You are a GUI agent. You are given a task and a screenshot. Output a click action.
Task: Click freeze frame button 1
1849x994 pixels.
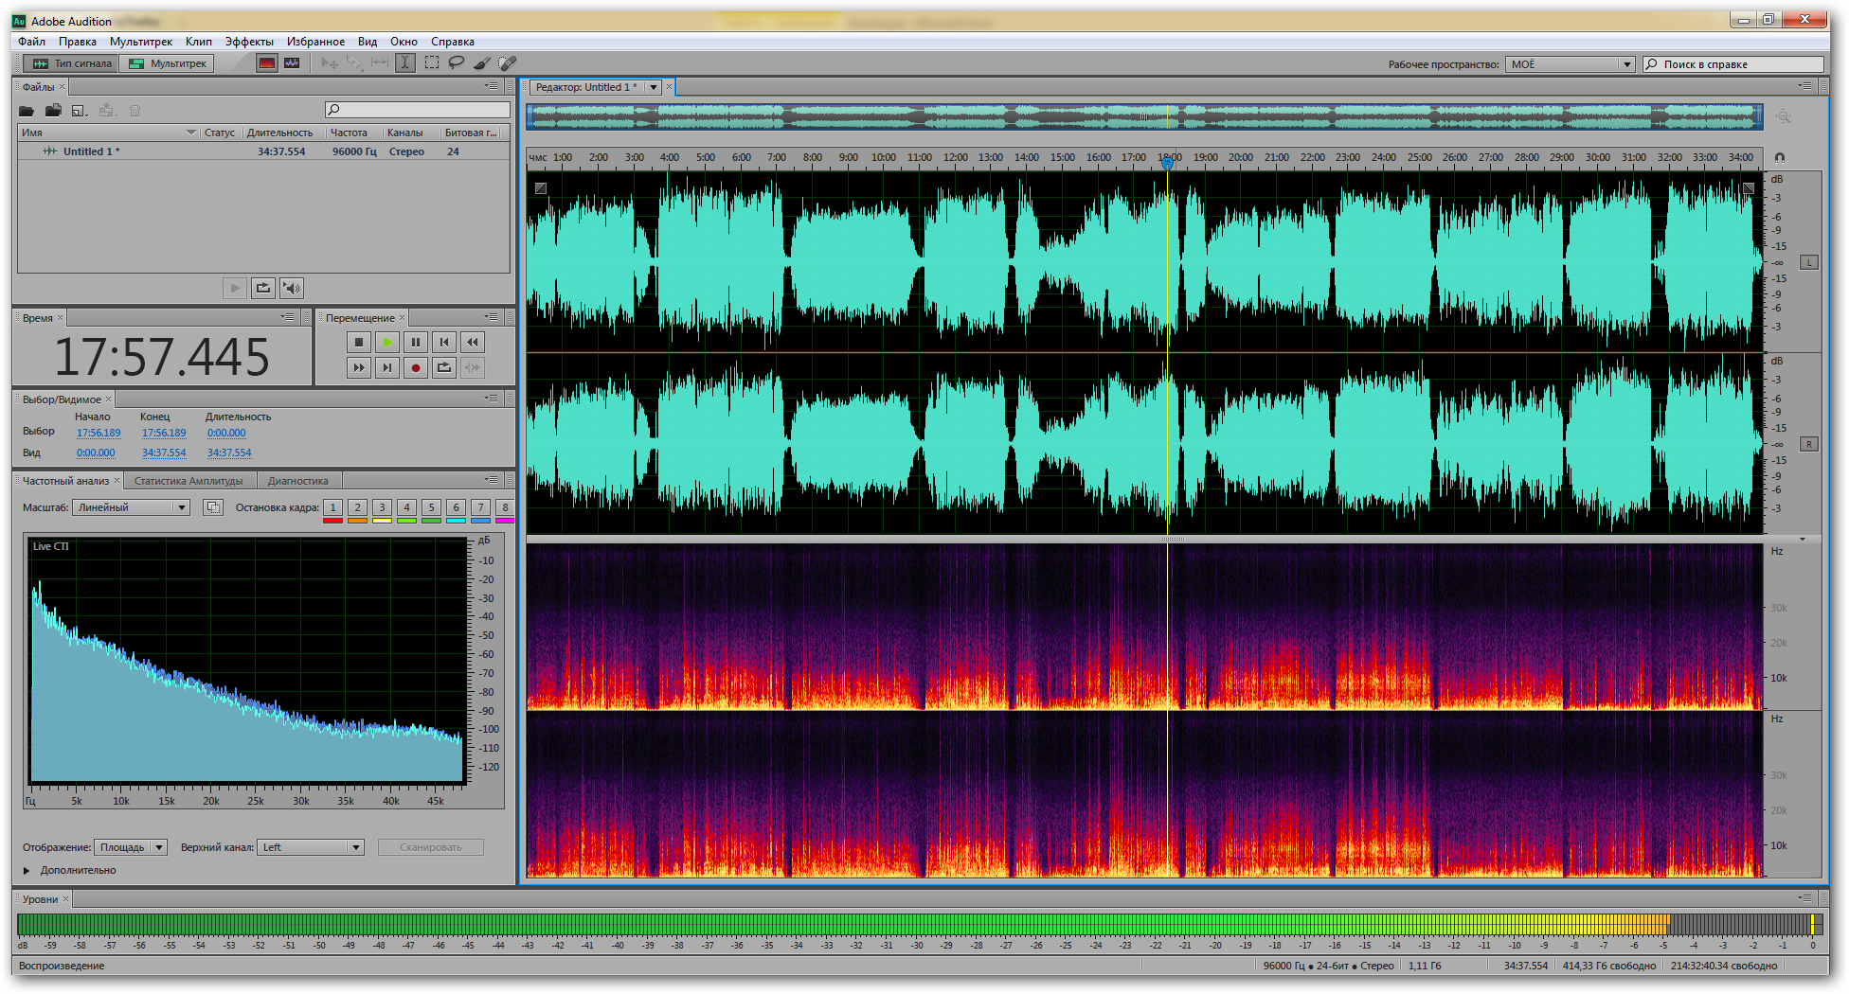coord(333,508)
